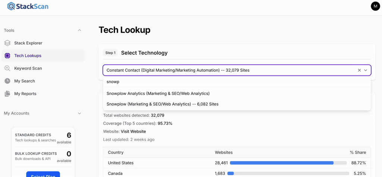Open the user avatar M menu
382x177 pixels.
pyautogui.click(x=375, y=6)
